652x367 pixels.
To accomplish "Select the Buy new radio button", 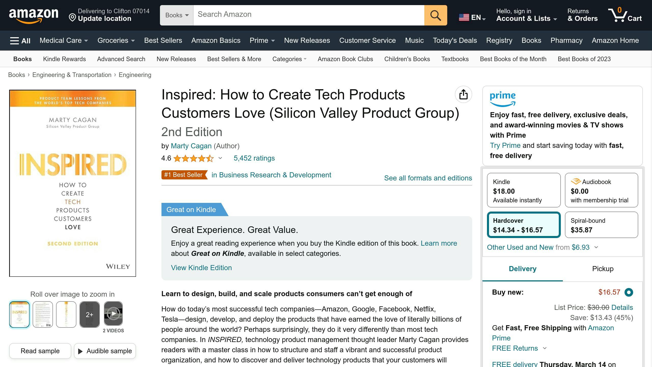I will [629, 292].
